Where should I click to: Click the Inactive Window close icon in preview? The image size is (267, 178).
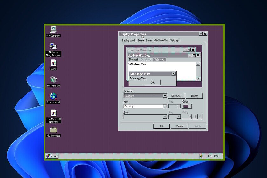click(x=193, y=50)
